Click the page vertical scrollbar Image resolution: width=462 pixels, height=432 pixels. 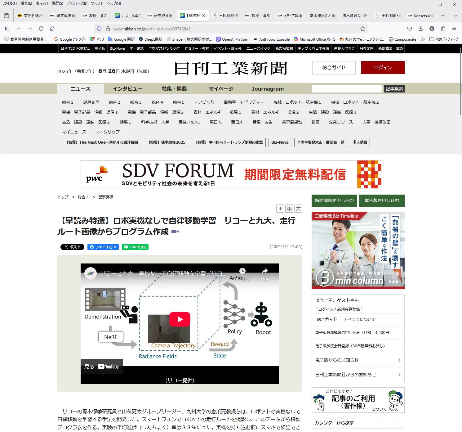(x=460, y=81)
